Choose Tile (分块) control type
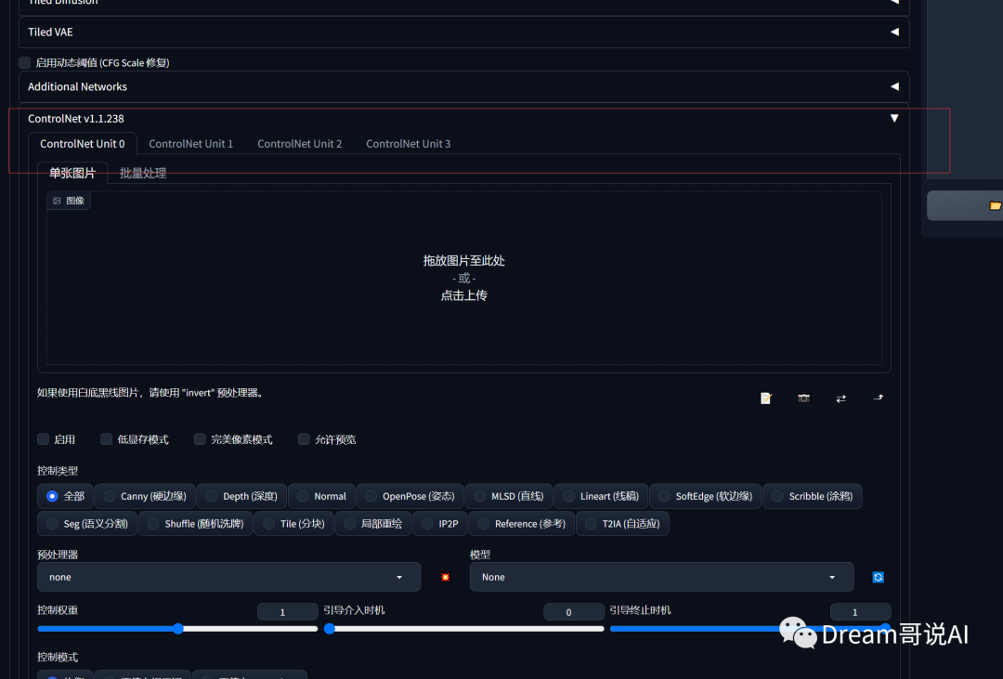This screenshot has height=679, width=1003. click(294, 524)
